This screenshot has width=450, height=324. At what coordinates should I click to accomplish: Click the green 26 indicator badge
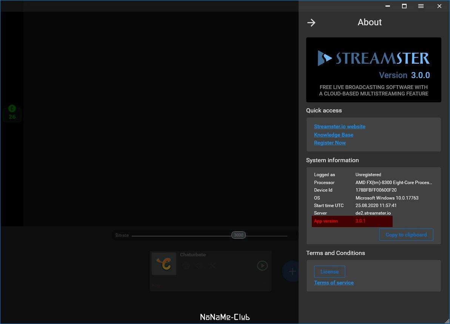coord(12,113)
